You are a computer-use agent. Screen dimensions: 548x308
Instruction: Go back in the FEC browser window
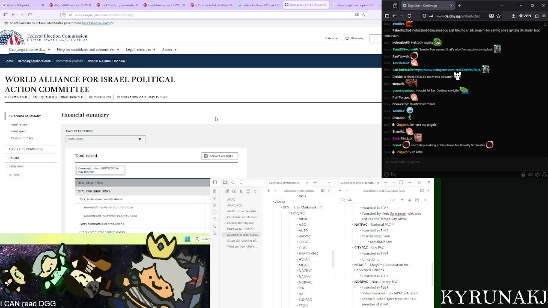(x=14, y=15)
